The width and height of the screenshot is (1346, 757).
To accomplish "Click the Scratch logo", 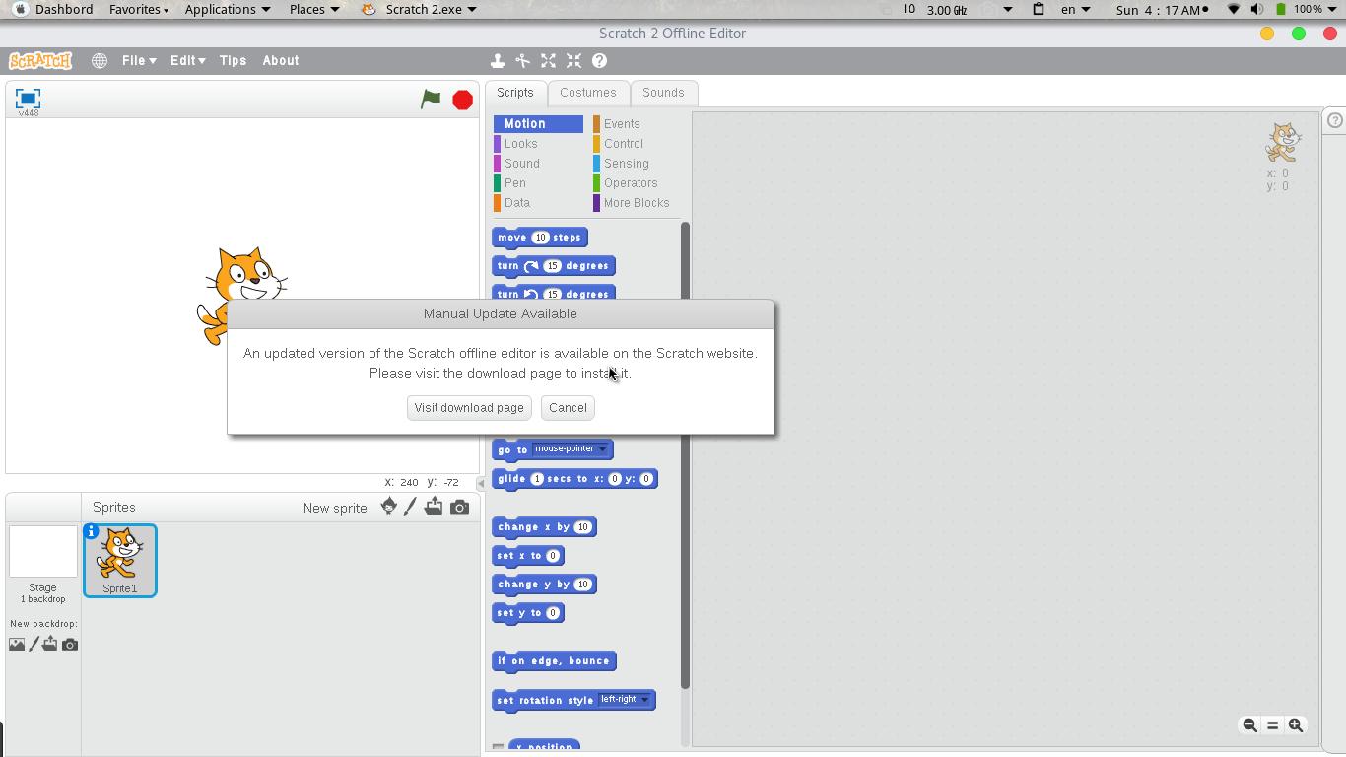I will 40,60.
